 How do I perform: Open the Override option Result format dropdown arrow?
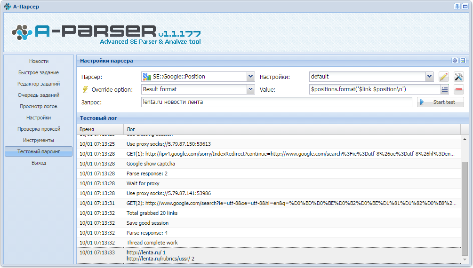[250, 89]
